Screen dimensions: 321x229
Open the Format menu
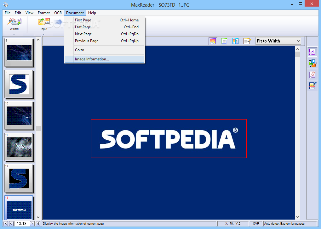click(43, 13)
